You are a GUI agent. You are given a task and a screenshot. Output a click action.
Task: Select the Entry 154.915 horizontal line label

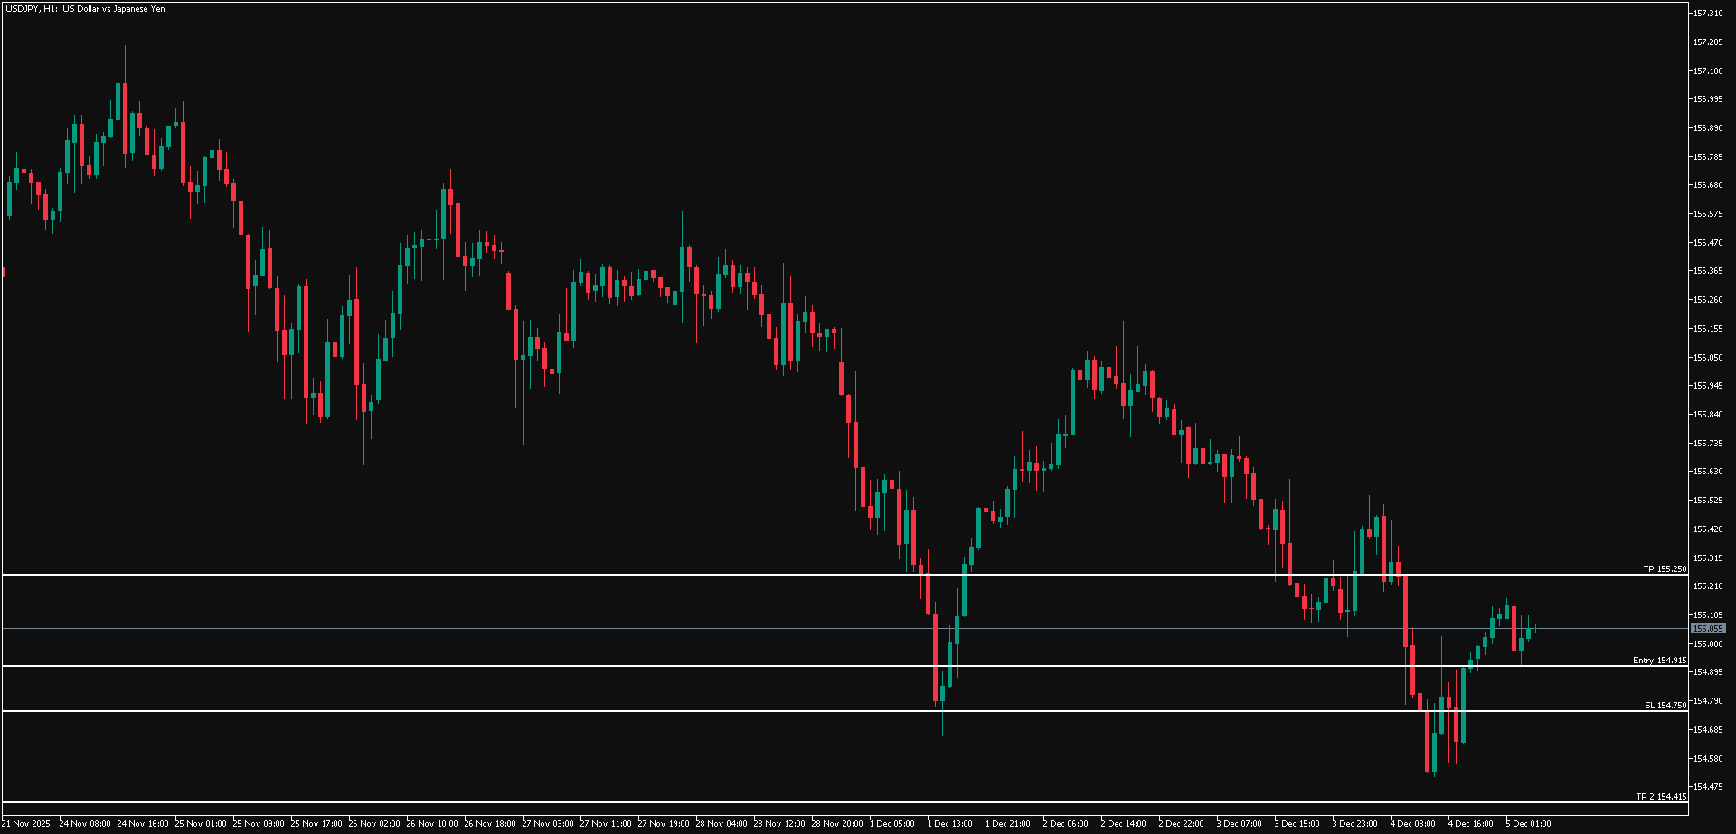click(x=1659, y=661)
